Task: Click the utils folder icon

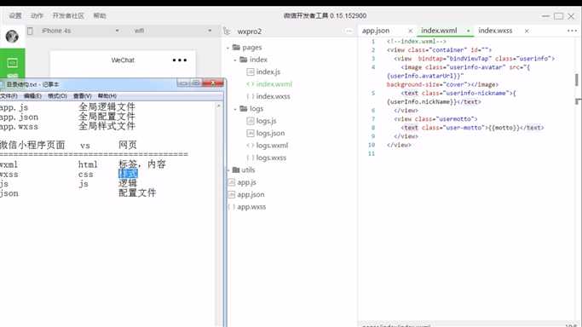Action: coord(236,169)
